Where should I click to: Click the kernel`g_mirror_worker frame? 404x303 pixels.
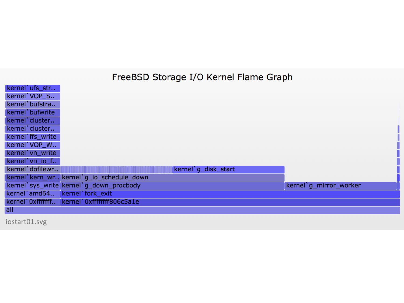(340, 186)
